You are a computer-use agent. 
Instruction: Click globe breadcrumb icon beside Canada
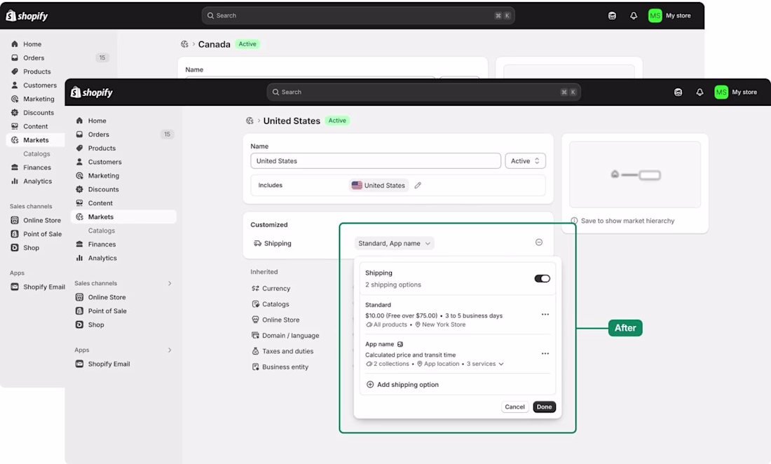184,44
